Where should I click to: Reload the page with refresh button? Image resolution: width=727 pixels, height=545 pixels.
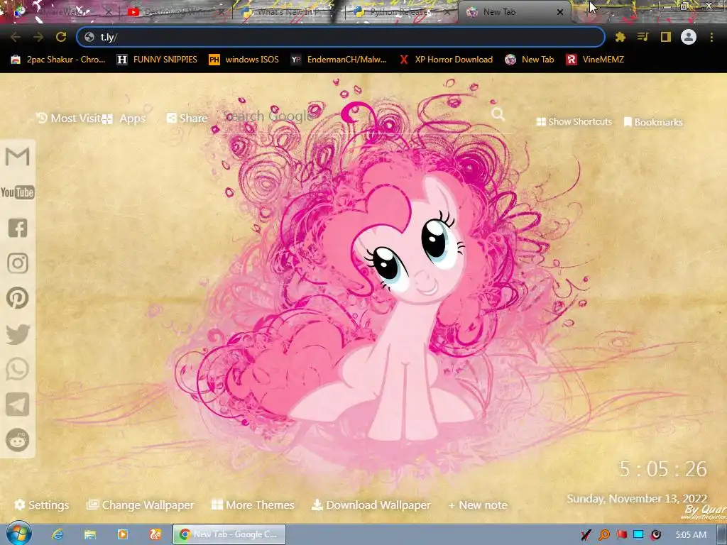pyautogui.click(x=61, y=37)
